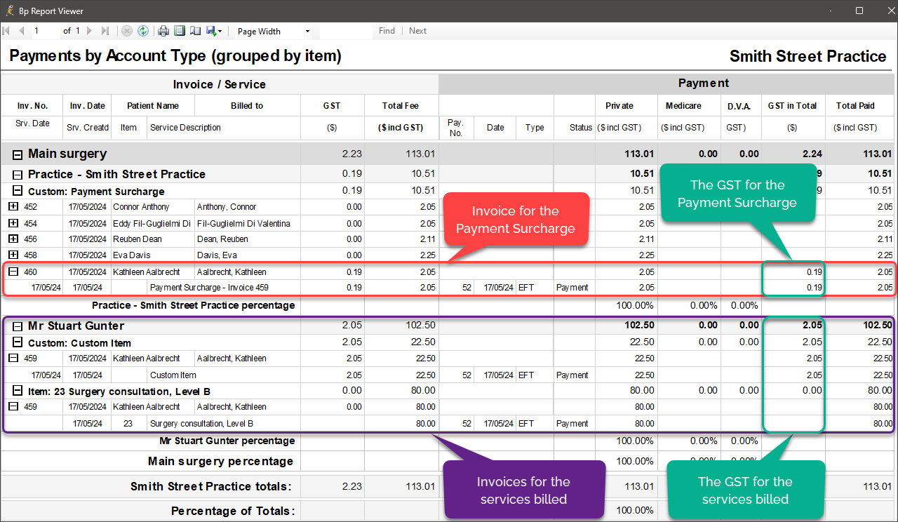Collapse the Mr Stuart Gunter group
Image resolution: width=898 pixels, height=522 pixels.
[18, 326]
